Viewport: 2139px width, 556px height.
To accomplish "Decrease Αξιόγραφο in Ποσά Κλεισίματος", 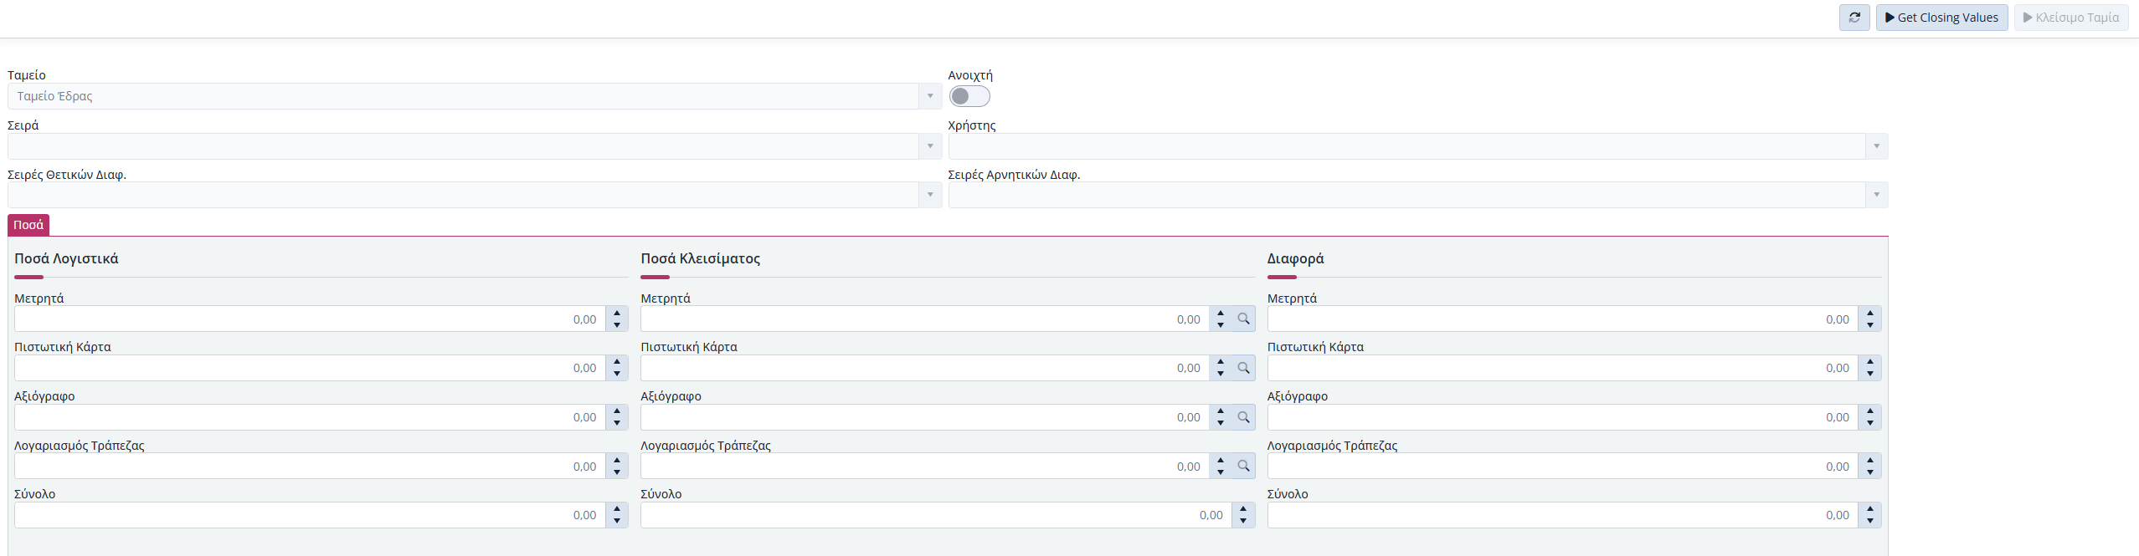I will 1221,423.
